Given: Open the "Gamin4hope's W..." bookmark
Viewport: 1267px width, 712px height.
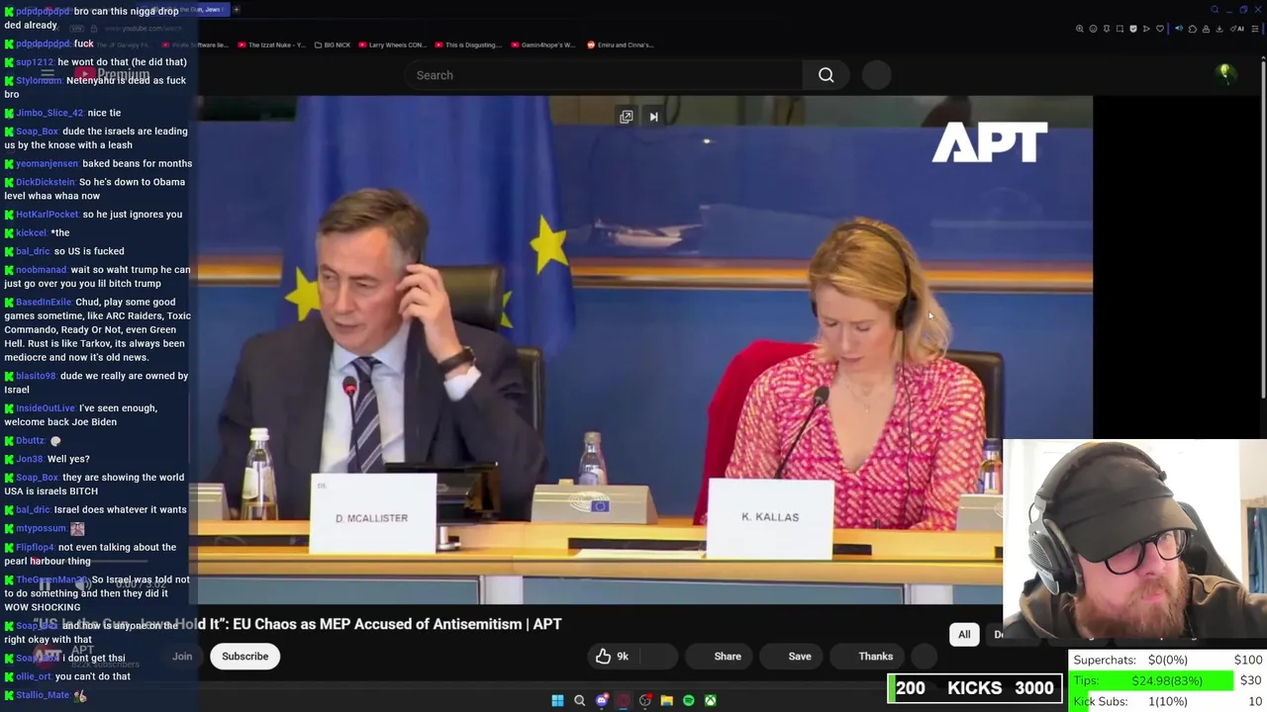Looking at the screenshot, I should [x=542, y=44].
